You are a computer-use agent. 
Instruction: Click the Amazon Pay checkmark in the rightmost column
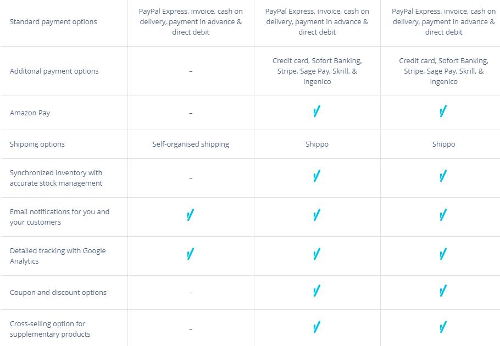tap(443, 113)
